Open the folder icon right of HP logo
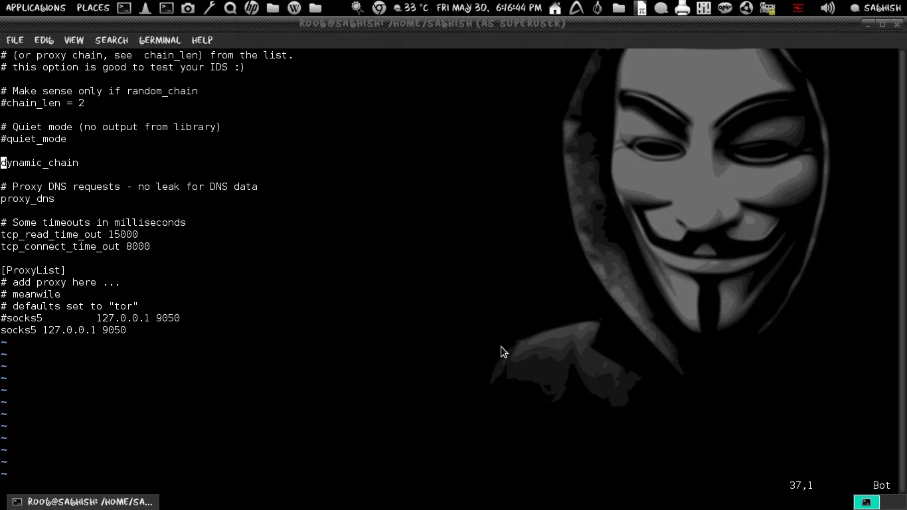 point(273,8)
